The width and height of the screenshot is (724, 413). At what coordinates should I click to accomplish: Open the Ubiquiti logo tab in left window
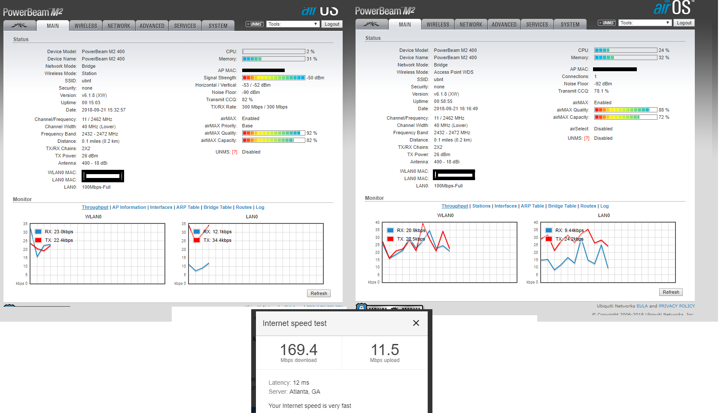pyautogui.click(x=20, y=26)
